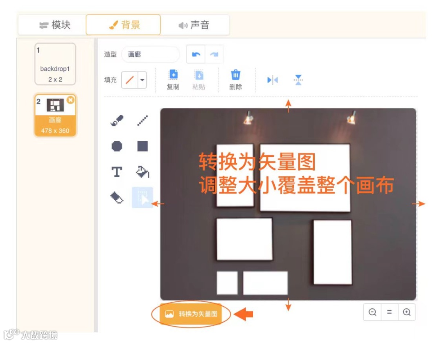
Task: Open the fill color dropdown arrow
Action: pyautogui.click(x=142, y=80)
